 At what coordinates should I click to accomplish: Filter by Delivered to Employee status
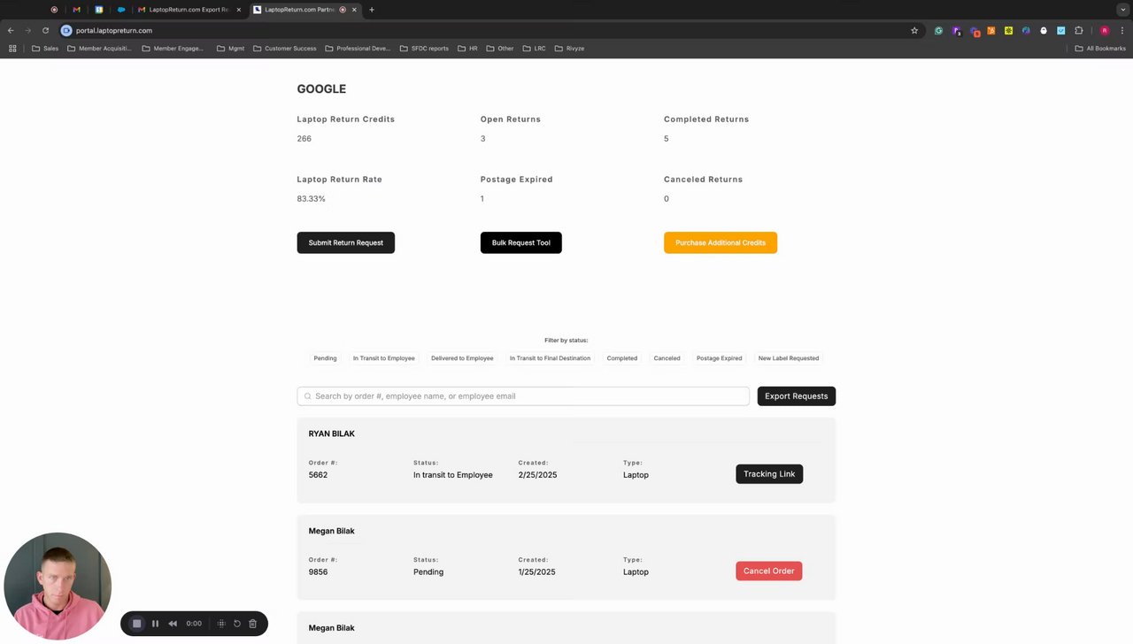(x=462, y=358)
